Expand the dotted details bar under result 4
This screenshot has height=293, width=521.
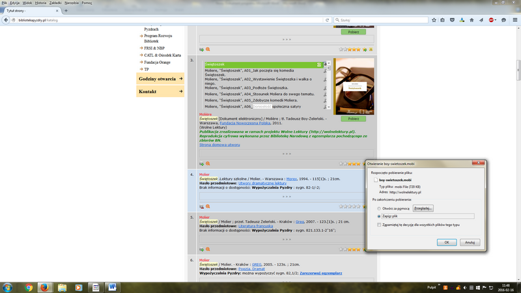(x=287, y=197)
